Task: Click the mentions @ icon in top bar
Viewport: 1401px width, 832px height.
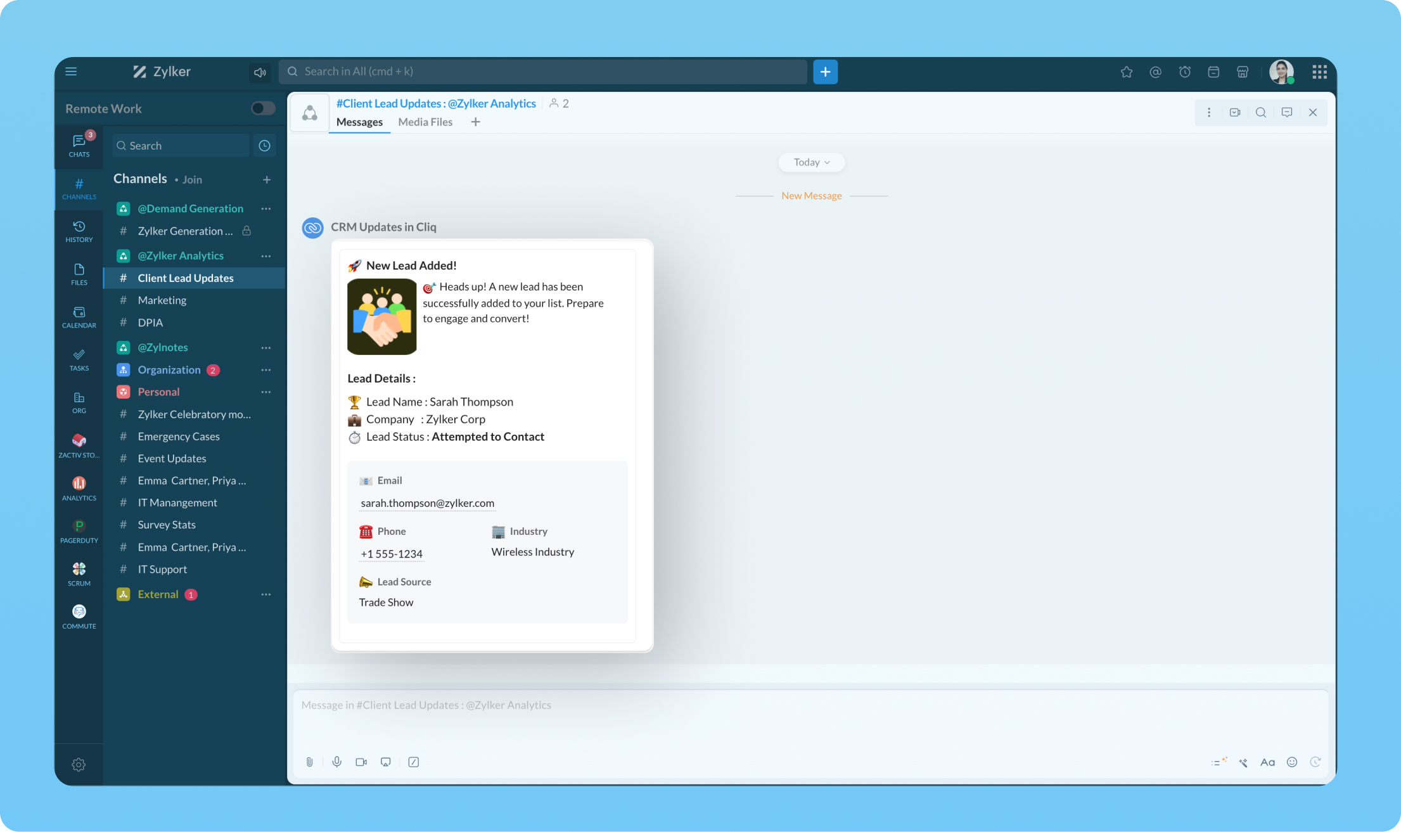Action: [1155, 72]
